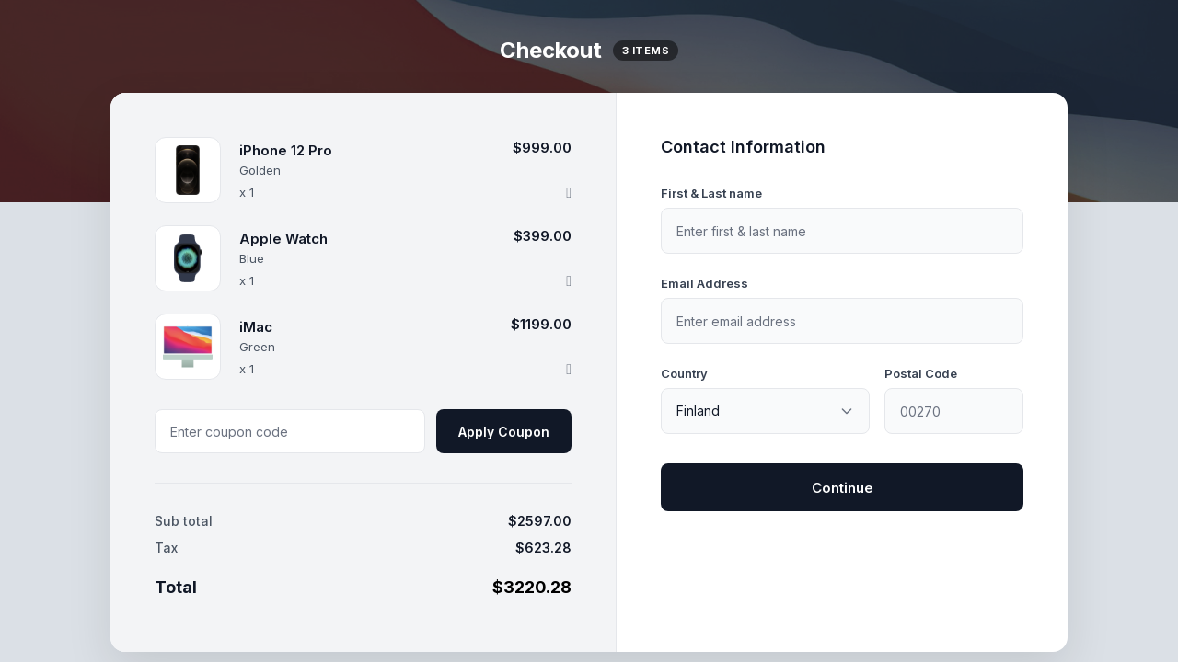The height and width of the screenshot is (662, 1178).
Task: Click the Total amount $3220.28
Action: [532, 587]
